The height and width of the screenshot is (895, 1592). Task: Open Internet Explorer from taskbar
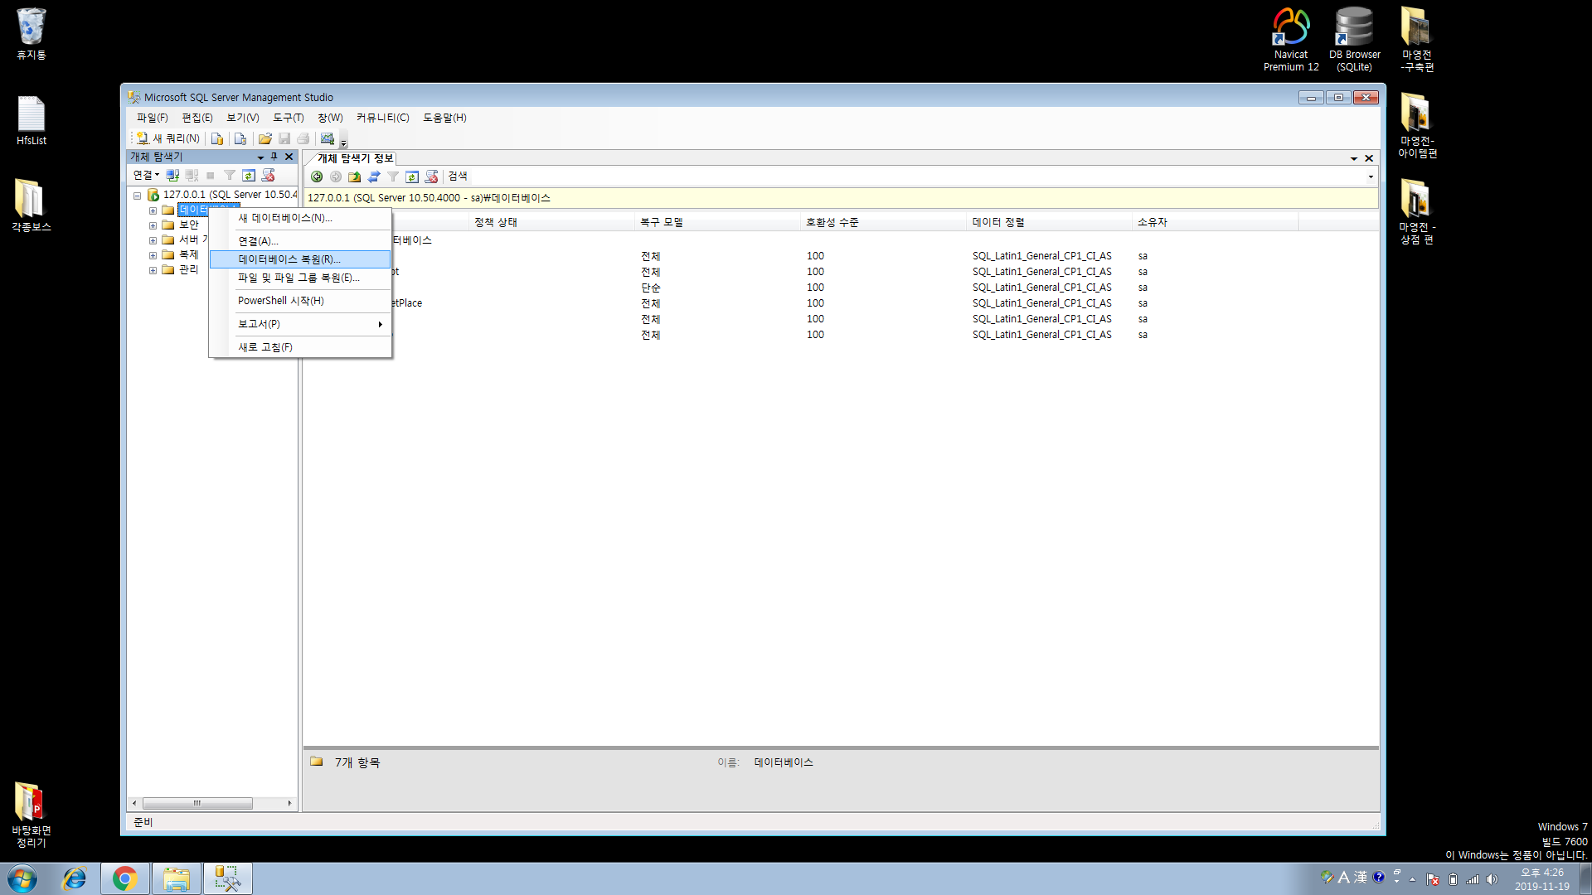click(75, 878)
